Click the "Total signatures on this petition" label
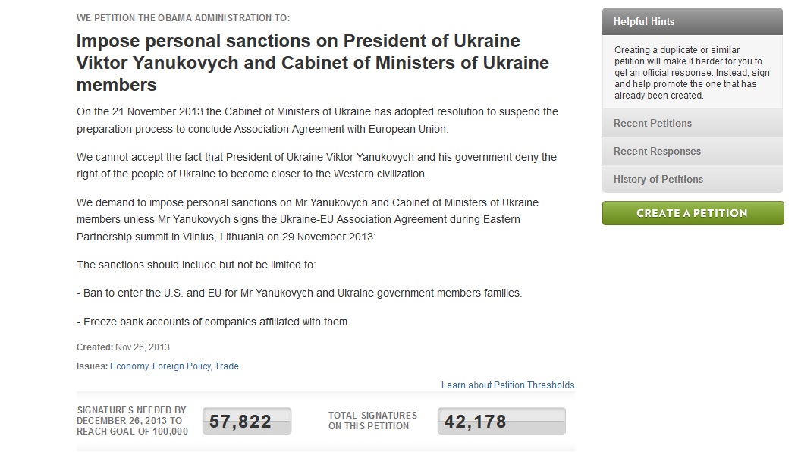 [x=372, y=421]
